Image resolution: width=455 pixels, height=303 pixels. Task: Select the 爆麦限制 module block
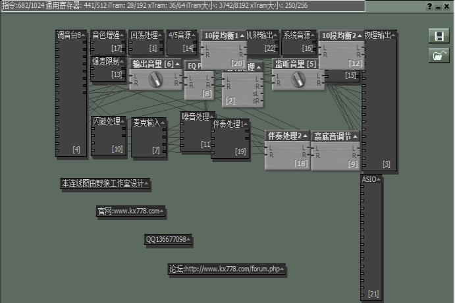[107, 69]
